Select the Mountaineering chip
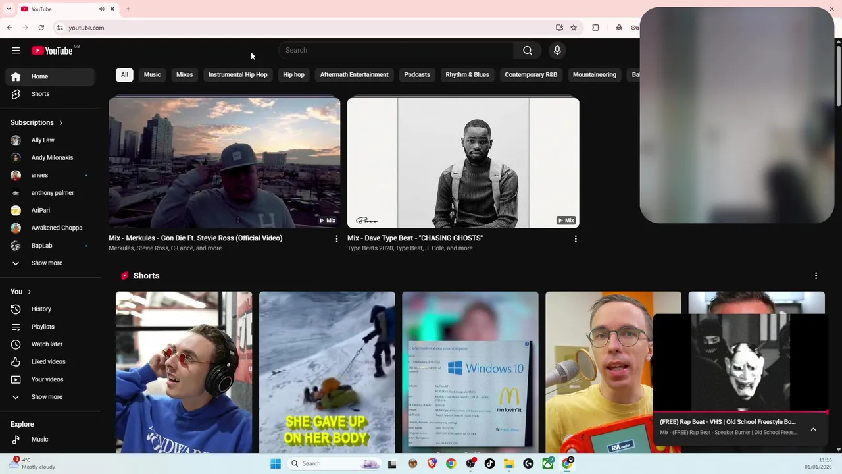 [595, 75]
